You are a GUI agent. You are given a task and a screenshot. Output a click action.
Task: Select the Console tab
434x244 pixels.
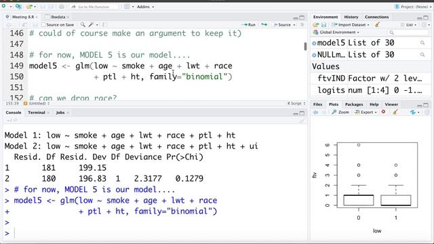14,113
